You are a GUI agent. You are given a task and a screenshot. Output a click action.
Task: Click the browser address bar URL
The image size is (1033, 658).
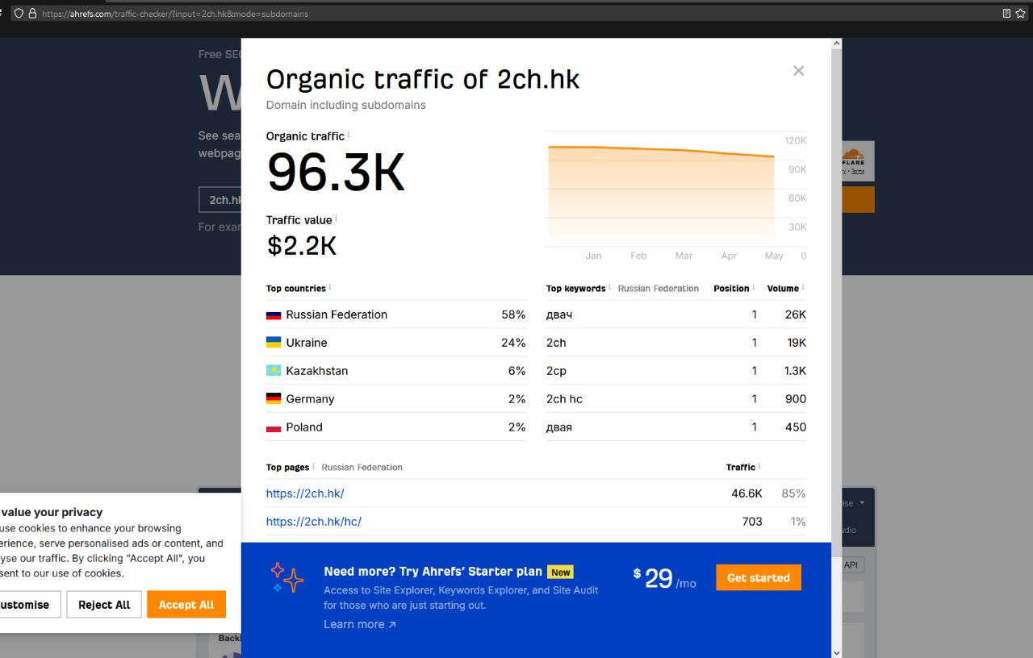[174, 14]
